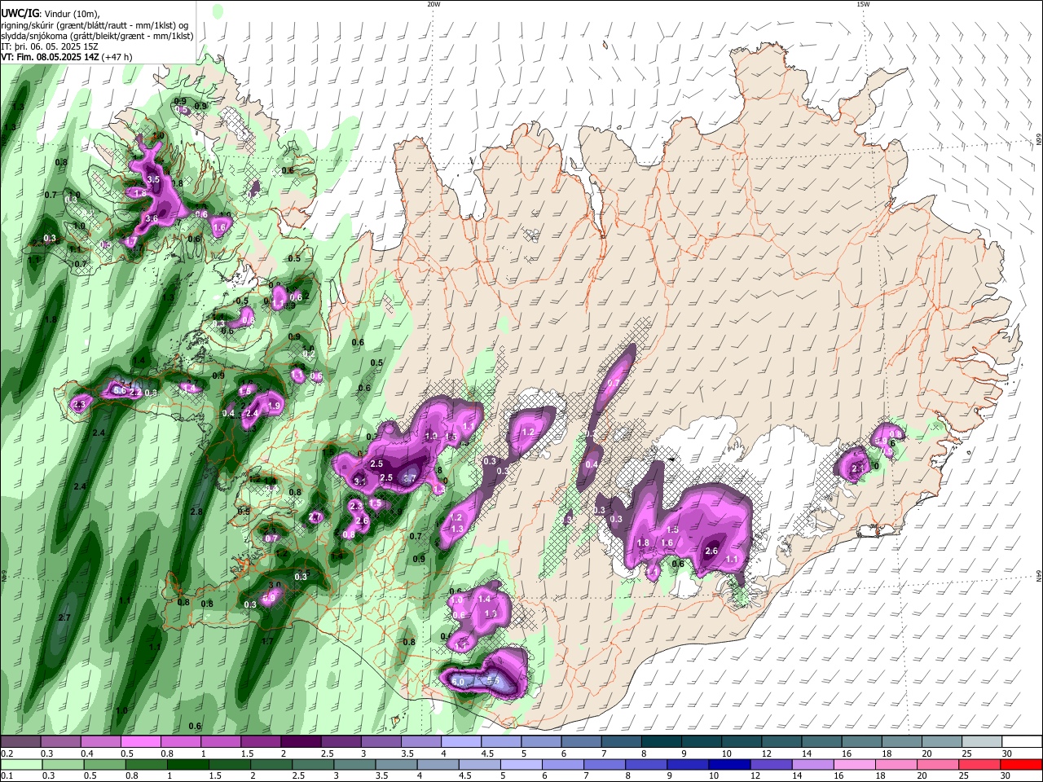
Task: Click the 'rigning/skúrir' legend description line
Action: 96,25
